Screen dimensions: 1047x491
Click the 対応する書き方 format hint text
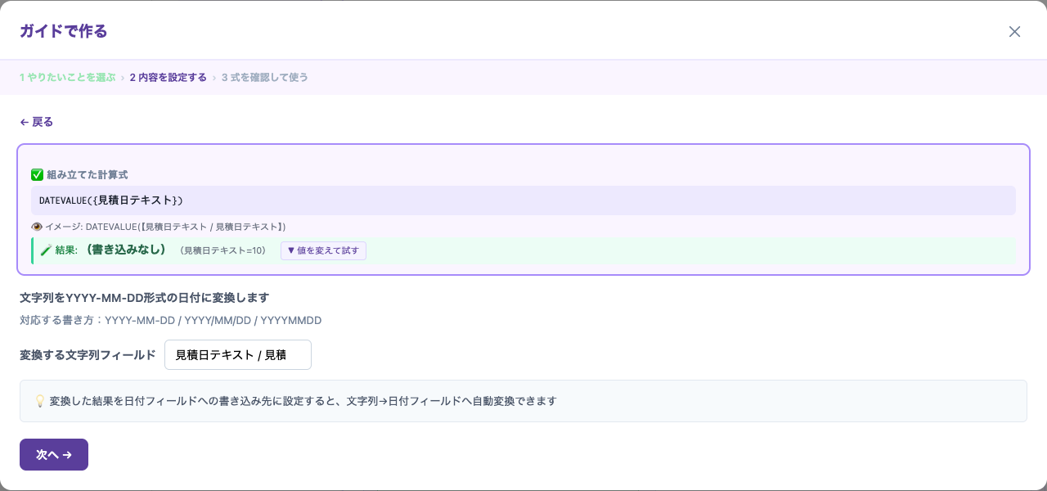click(x=170, y=320)
